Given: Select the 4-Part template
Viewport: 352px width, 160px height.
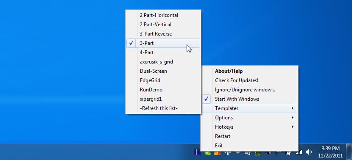Looking at the screenshot, I should click(163, 52).
